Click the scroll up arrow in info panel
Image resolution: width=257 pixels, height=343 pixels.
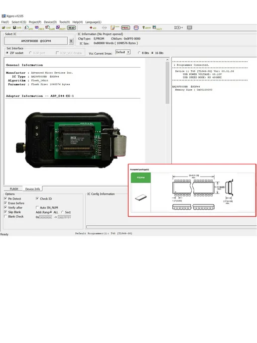167,60
